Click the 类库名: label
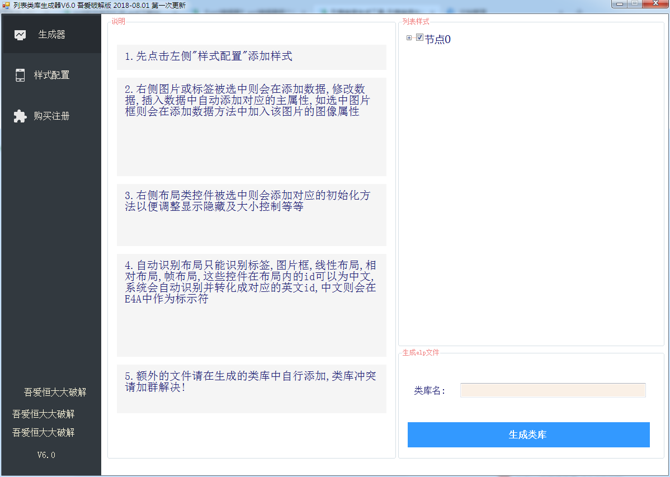Image resolution: width=670 pixels, height=477 pixels. point(430,391)
